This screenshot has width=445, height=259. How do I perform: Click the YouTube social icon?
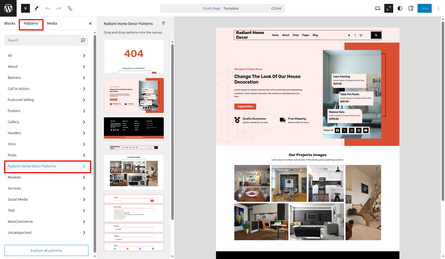(366, 130)
